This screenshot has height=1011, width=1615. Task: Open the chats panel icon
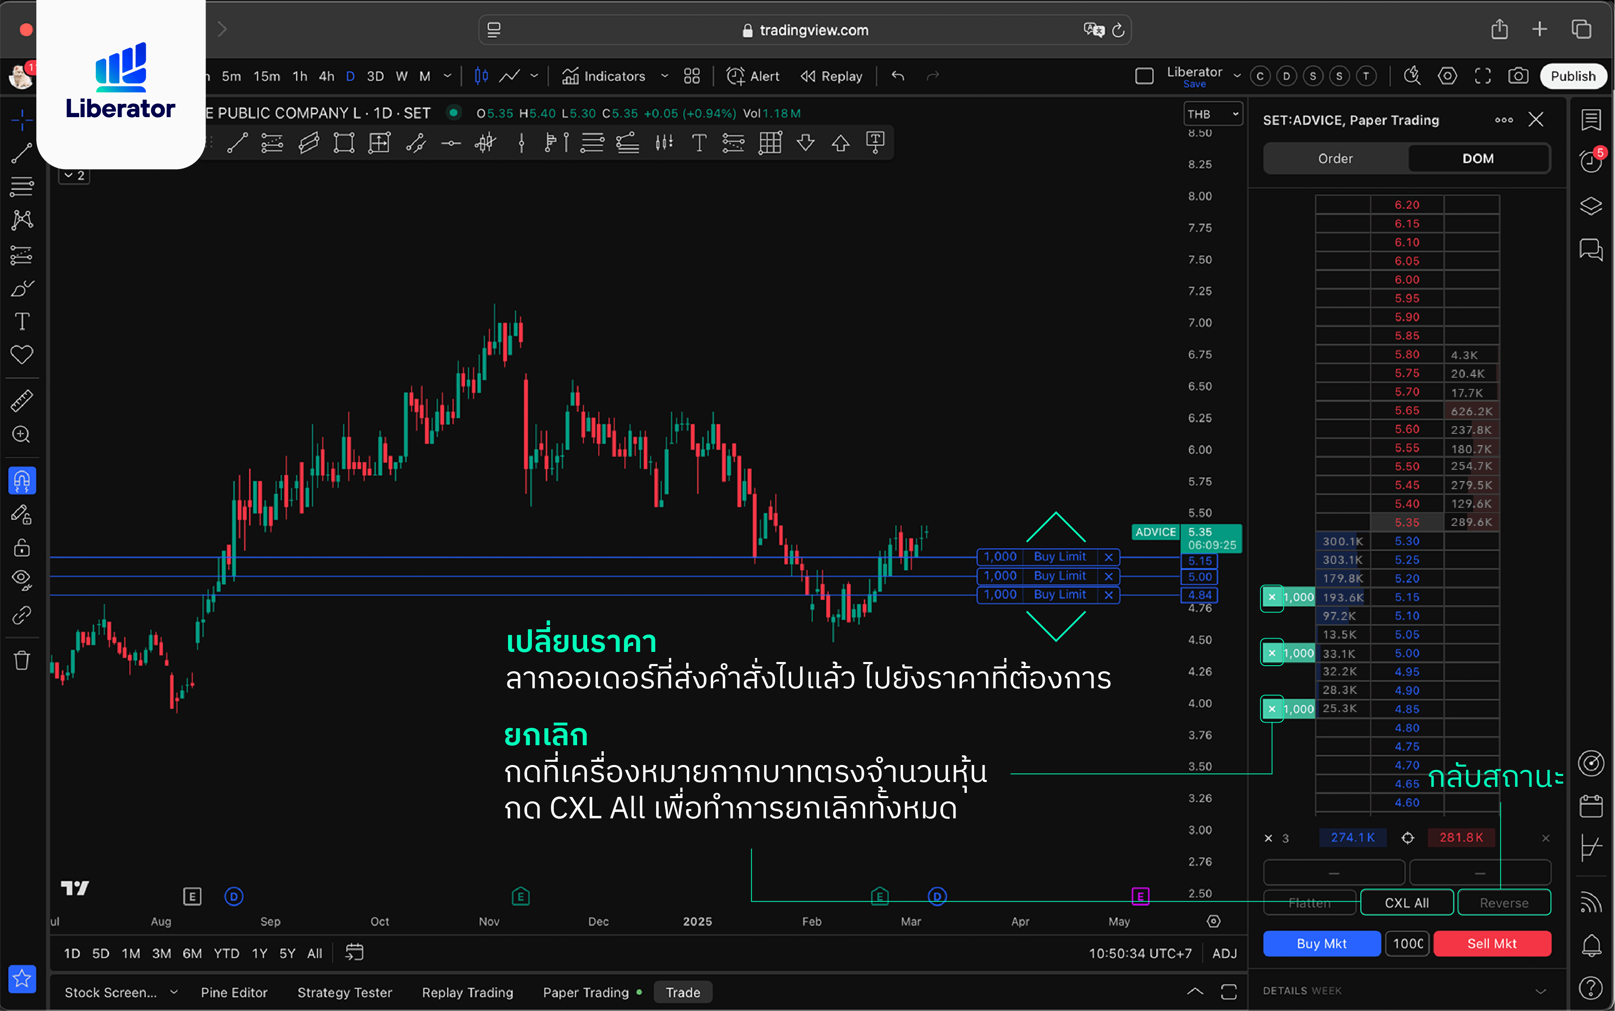pos(1591,249)
